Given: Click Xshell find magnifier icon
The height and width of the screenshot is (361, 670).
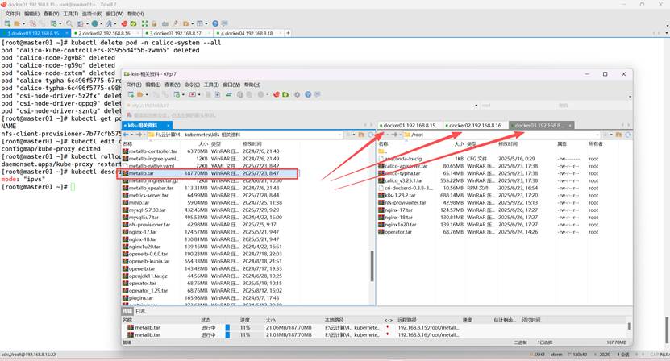Looking at the screenshot, I should pos(69,23).
